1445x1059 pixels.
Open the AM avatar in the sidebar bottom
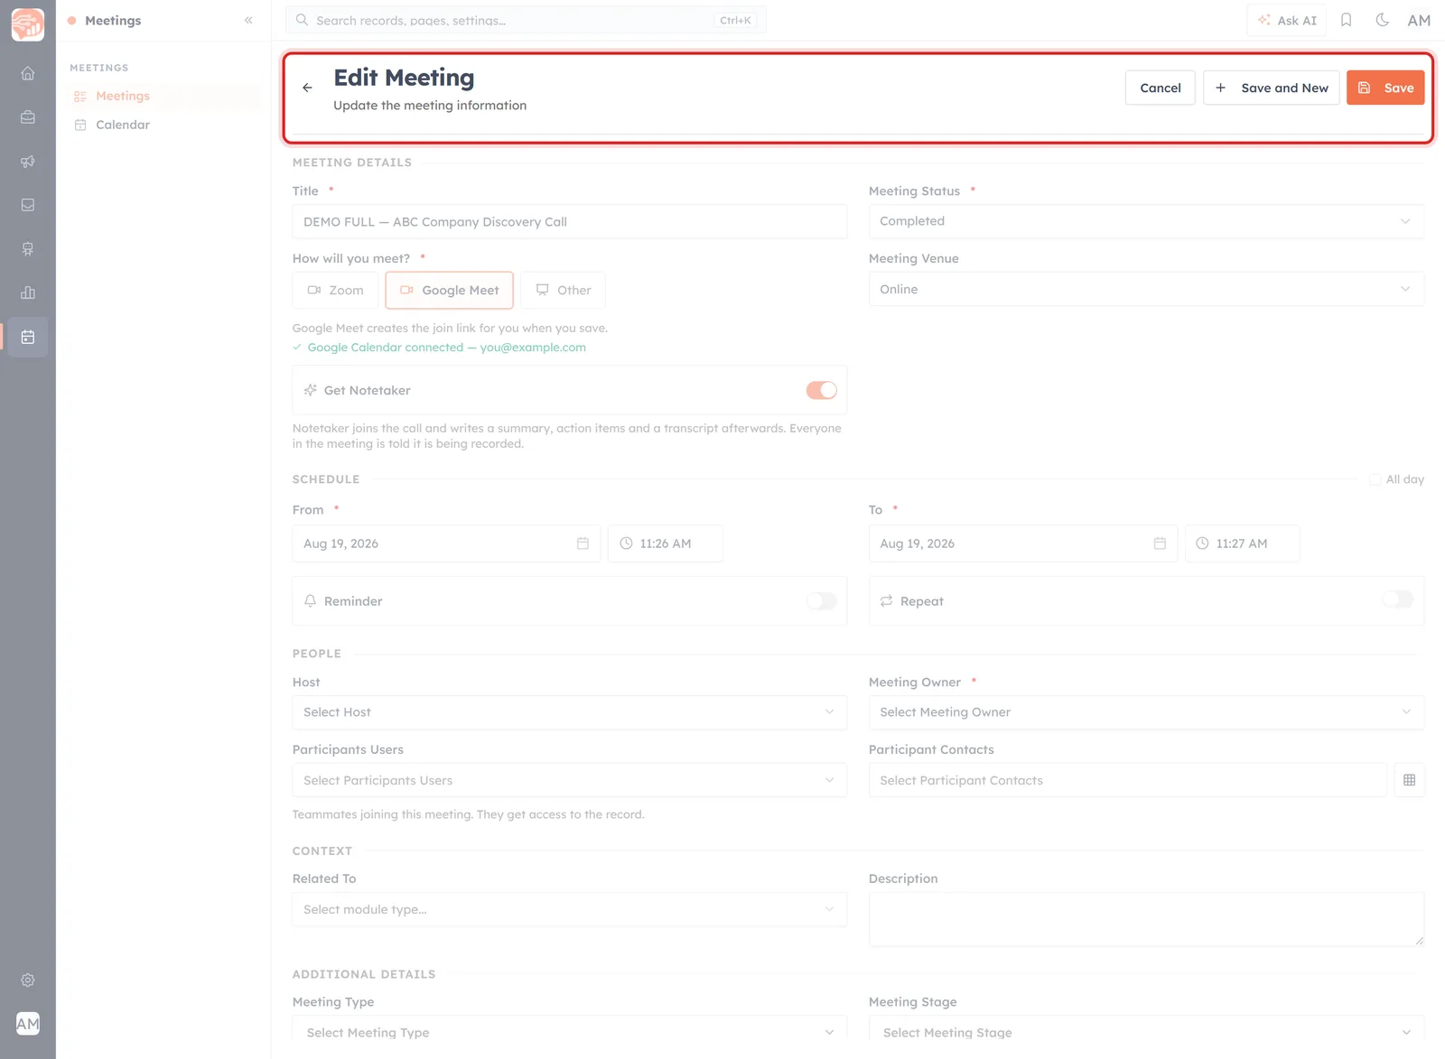pyautogui.click(x=28, y=1024)
